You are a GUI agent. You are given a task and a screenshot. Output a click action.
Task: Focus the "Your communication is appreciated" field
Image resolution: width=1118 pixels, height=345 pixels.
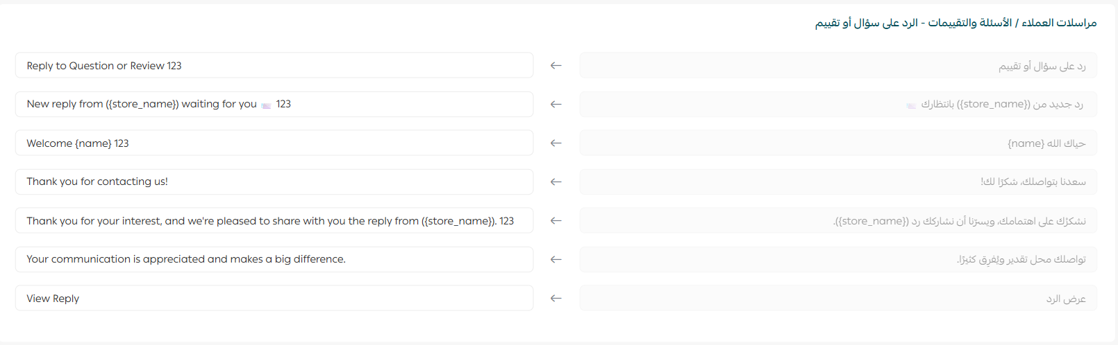[274, 260]
